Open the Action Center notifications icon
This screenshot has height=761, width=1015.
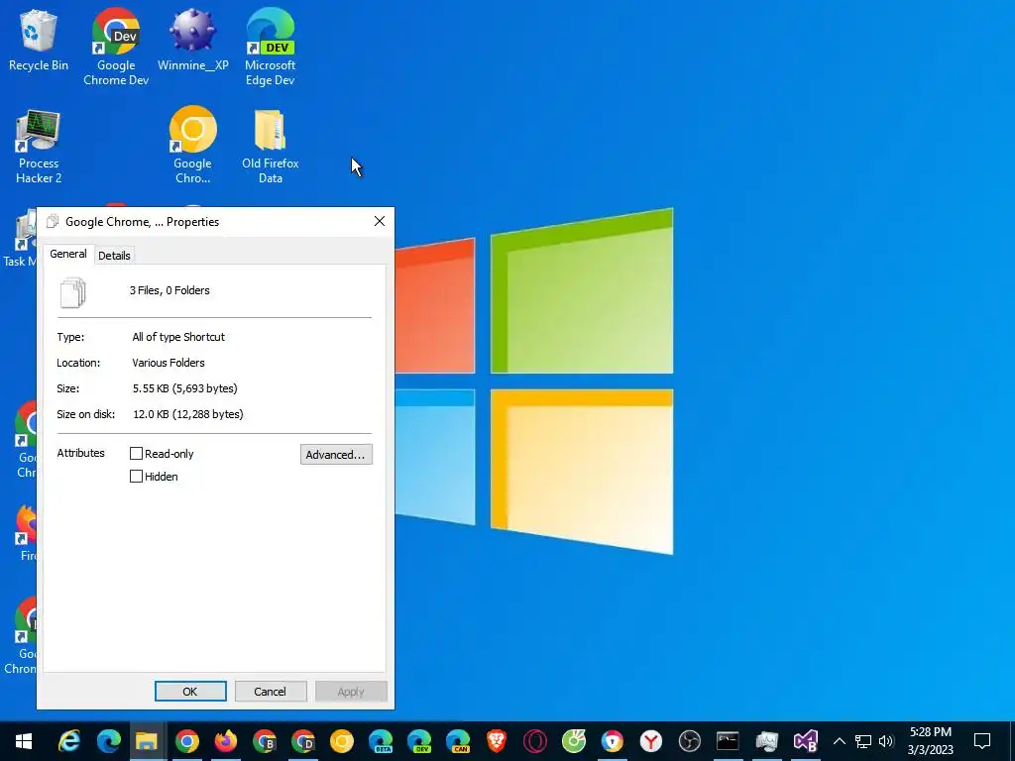(982, 741)
